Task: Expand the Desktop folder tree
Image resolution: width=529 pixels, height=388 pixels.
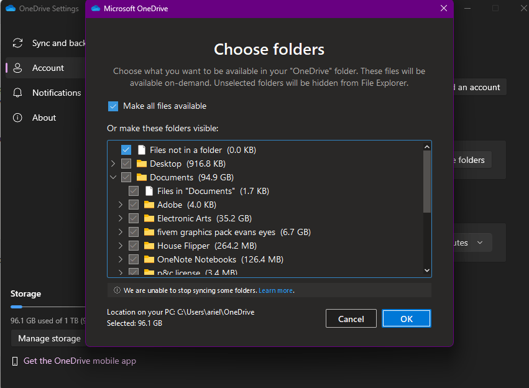Action: [113, 164]
